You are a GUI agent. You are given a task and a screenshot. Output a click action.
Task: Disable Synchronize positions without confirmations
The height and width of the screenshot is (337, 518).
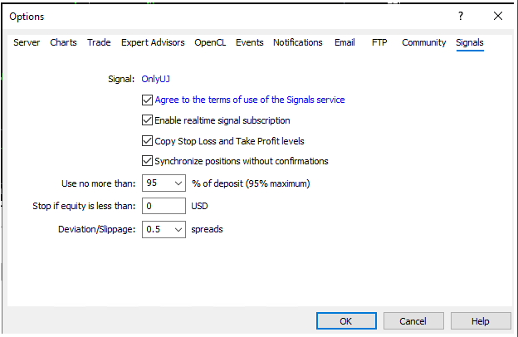pyautogui.click(x=147, y=161)
